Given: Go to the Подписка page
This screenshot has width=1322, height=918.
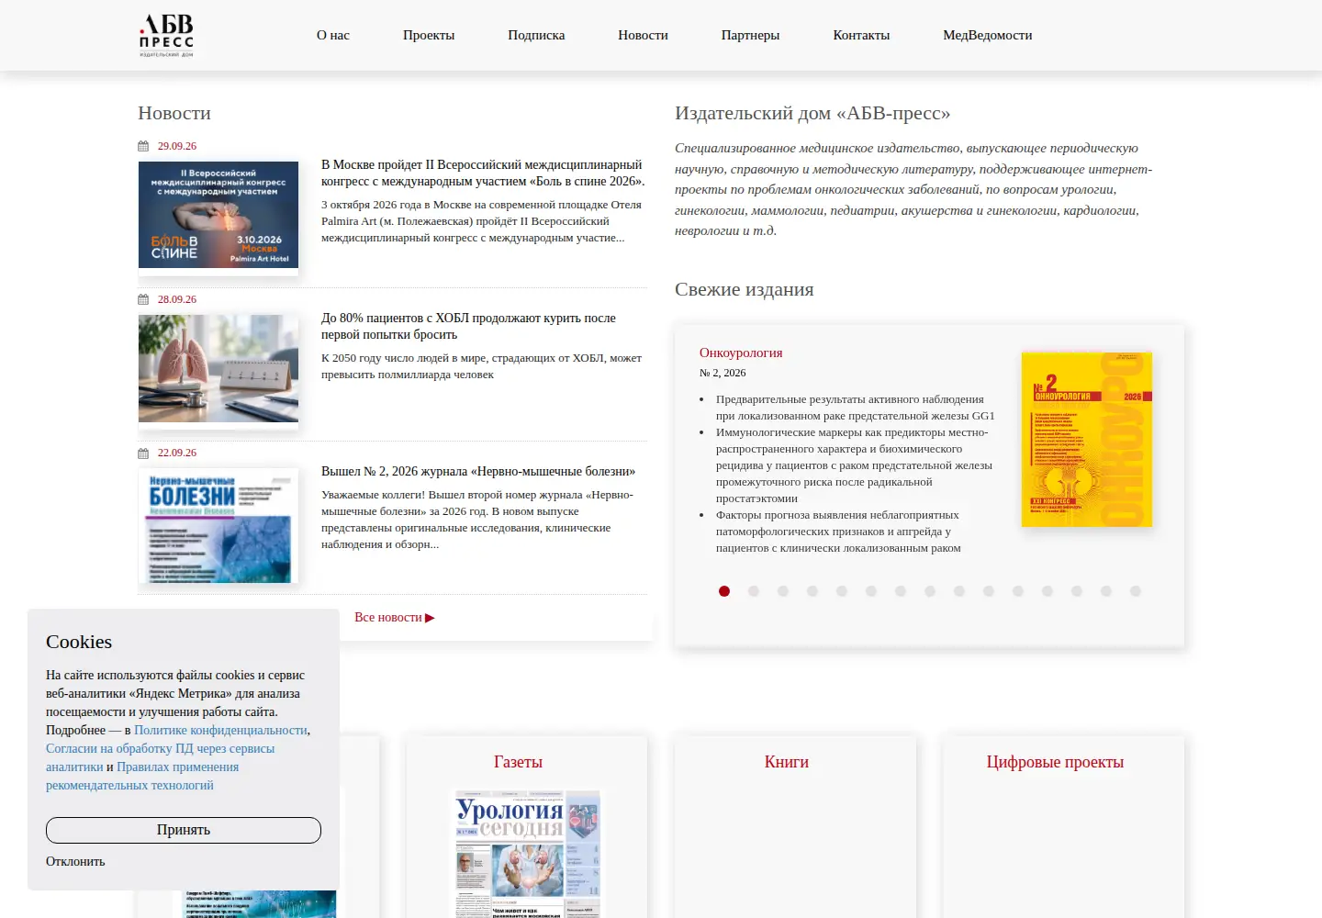Looking at the screenshot, I should pos(536,35).
